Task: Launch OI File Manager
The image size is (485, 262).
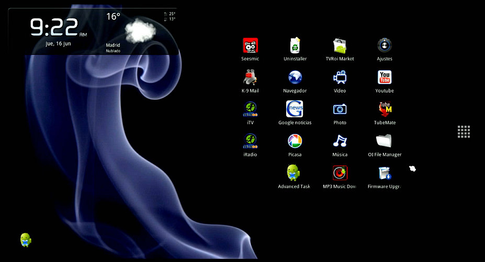Action: (x=384, y=141)
